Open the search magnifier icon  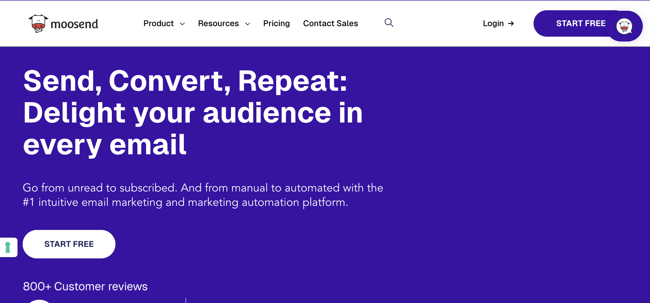click(389, 23)
